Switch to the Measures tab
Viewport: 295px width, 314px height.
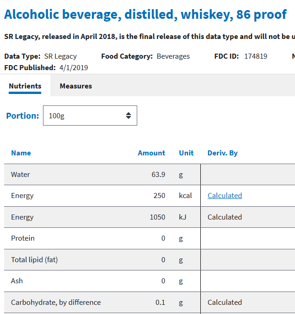[x=76, y=86]
